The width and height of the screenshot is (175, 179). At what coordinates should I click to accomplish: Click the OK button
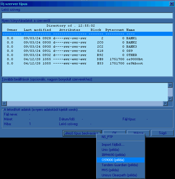[x=114, y=132]
